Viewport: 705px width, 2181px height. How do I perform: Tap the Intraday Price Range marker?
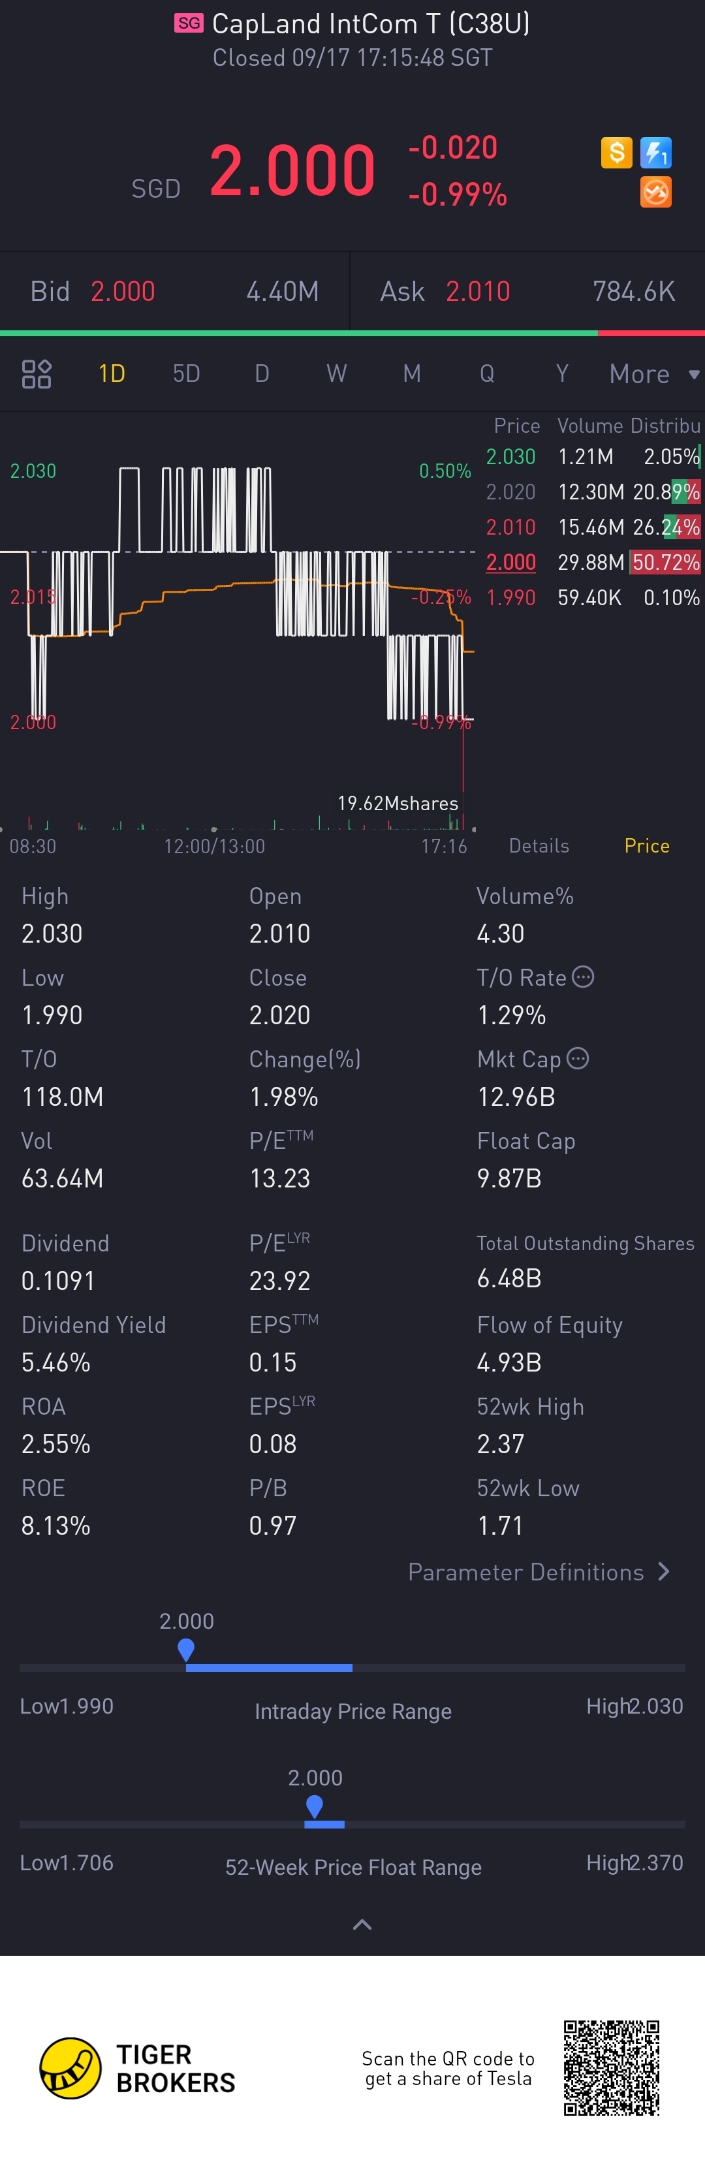pyautogui.click(x=186, y=1650)
